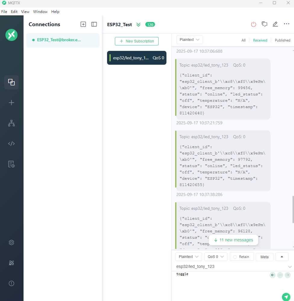Open the Script page sidebar icon
The image size is (294, 301).
point(11,144)
